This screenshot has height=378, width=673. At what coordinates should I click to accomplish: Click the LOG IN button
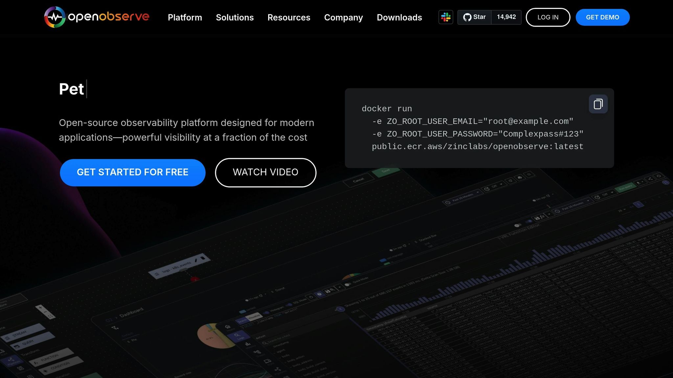coord(548,17)
